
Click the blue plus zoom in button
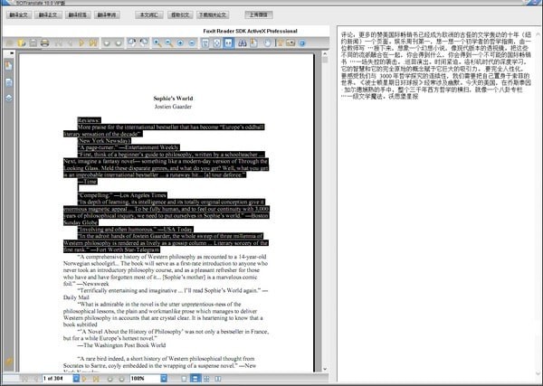pyautogui.click(x=180, y=42)
